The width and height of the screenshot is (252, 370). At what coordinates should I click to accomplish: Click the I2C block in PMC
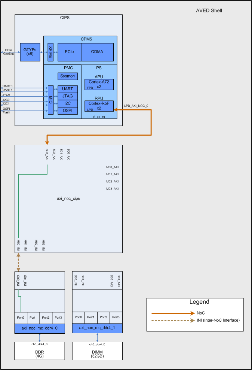[x=68, y=103]
